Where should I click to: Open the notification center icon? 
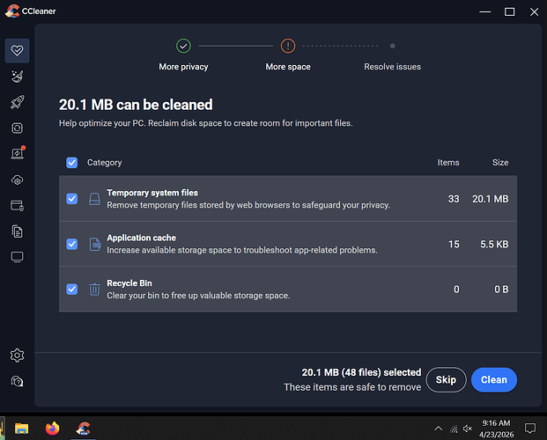(x=530, y=429)
